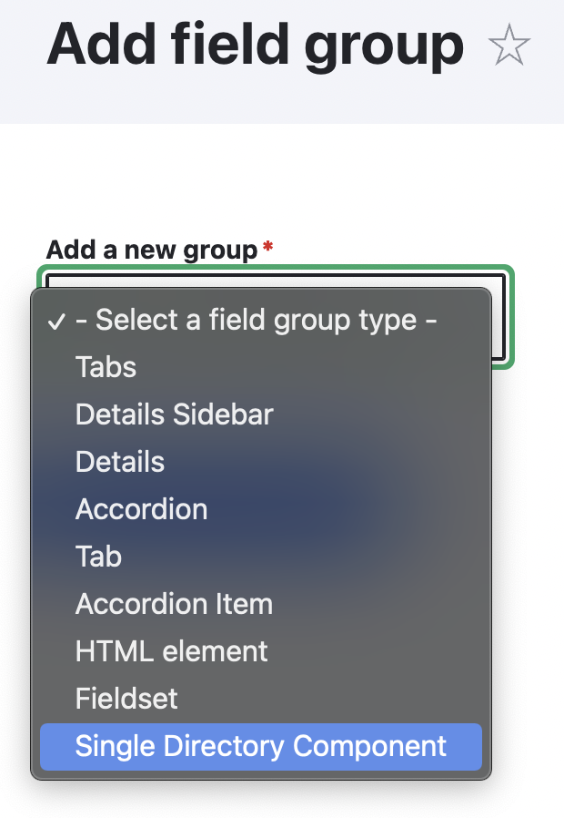Pick Accordion Item from the list
Viewport: 564px width, 818px height.
tap(261, 604)
